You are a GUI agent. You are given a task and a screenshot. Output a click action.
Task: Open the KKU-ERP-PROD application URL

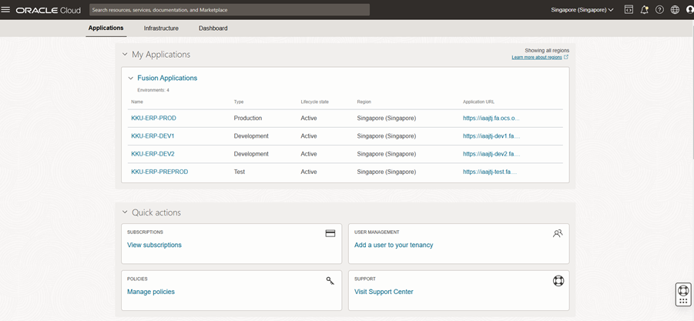(491, 118)
